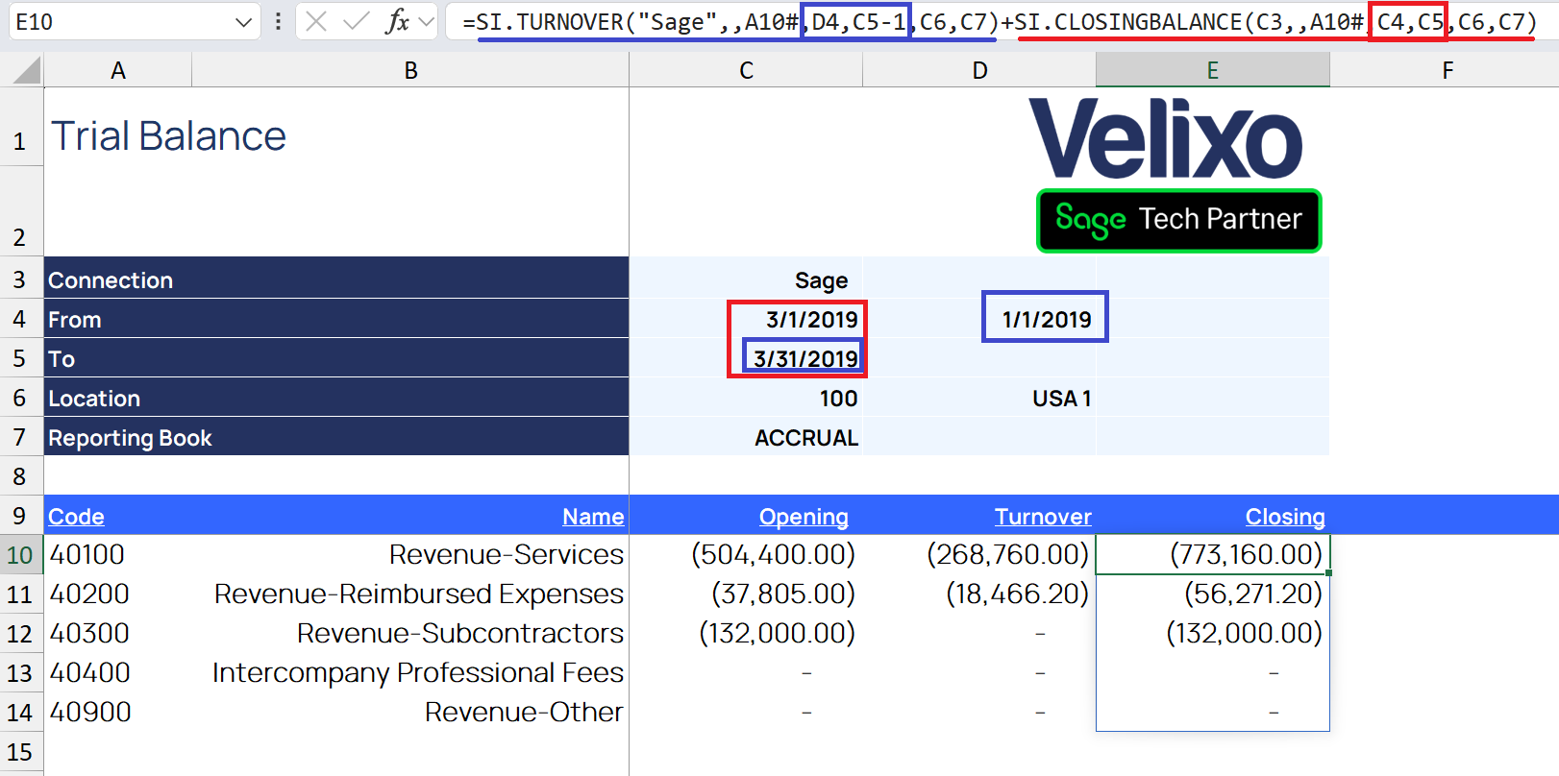
Task: Select column C header
Action: [746, 70]
